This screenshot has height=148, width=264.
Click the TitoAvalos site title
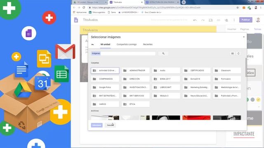(90, 20)
